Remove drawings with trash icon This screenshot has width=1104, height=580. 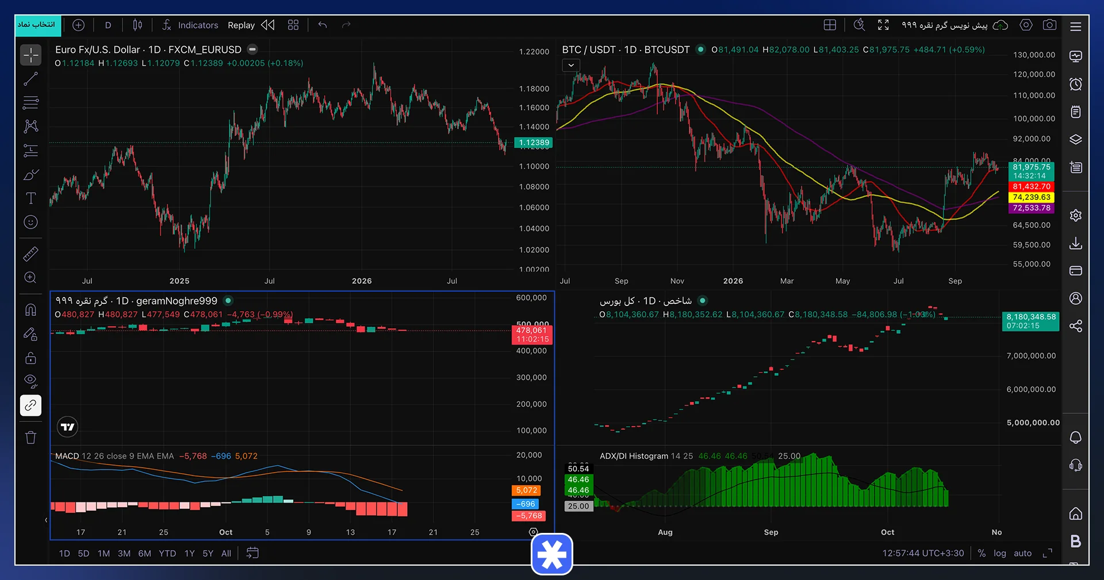click(30, 438)
